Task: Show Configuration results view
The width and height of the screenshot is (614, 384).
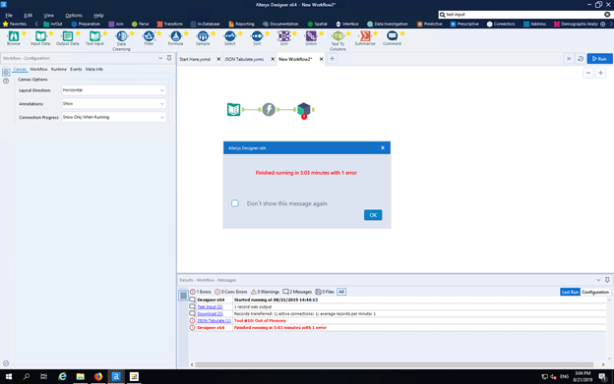Action: tap(595, 292)
